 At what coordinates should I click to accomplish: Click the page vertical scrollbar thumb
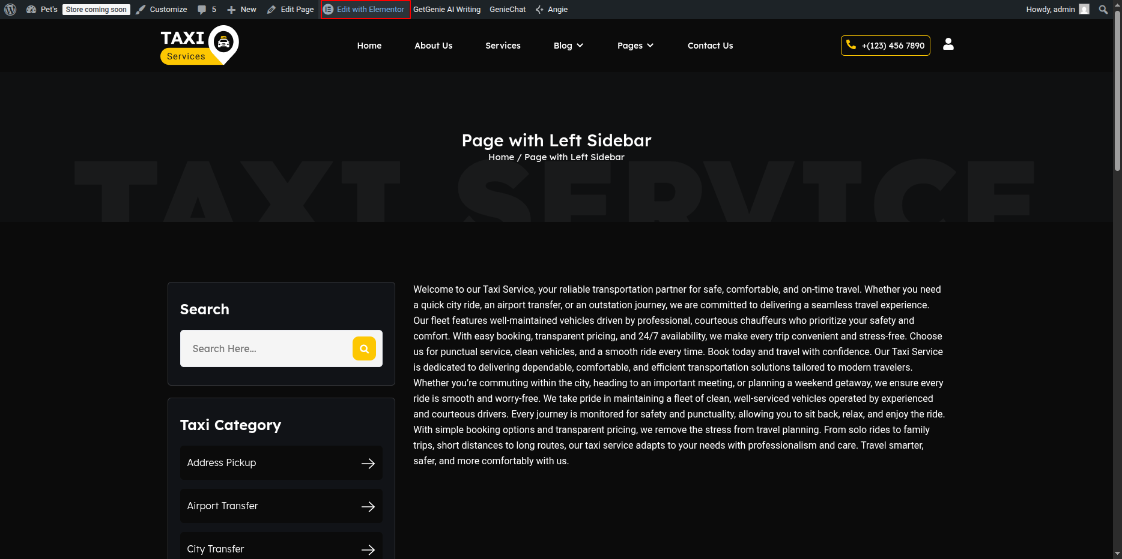click(1117, 90)
